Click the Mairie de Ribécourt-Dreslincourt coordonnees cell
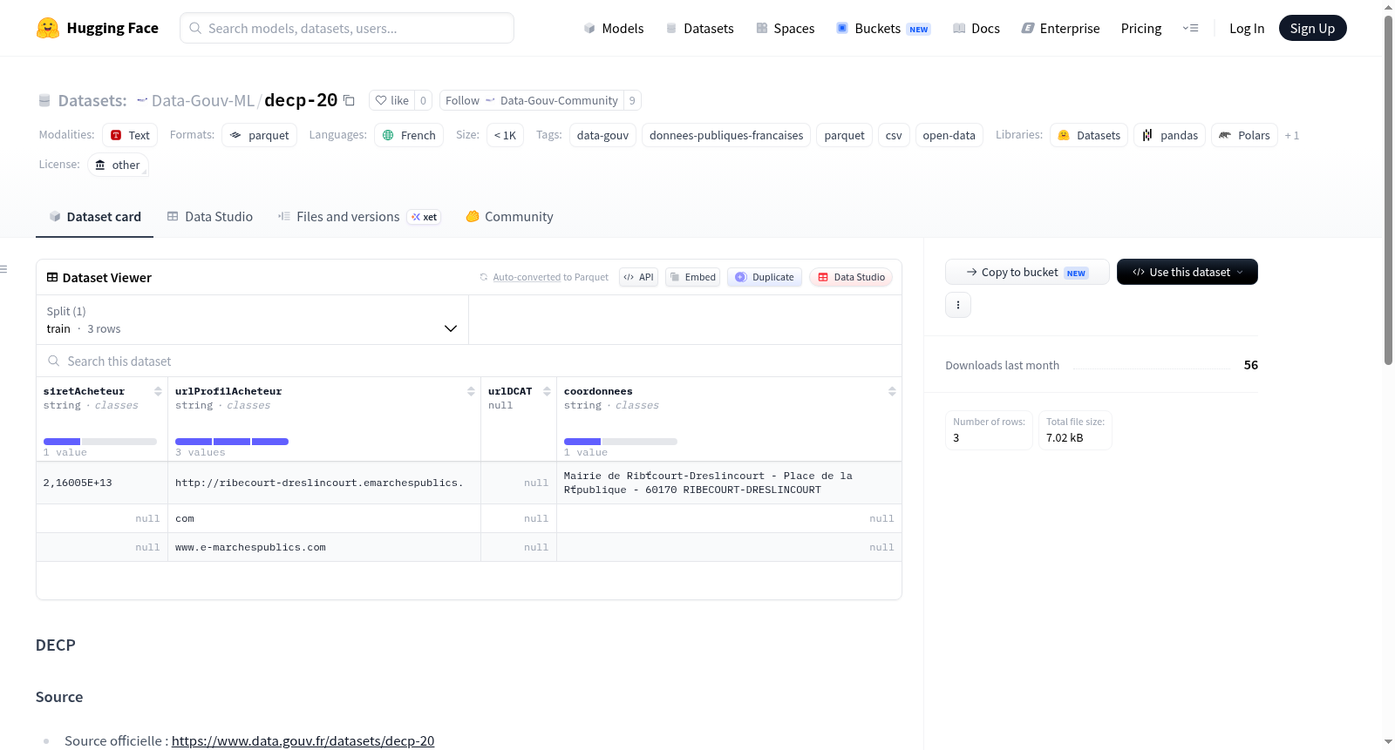The image size is (1395, 750). point(729,483)
